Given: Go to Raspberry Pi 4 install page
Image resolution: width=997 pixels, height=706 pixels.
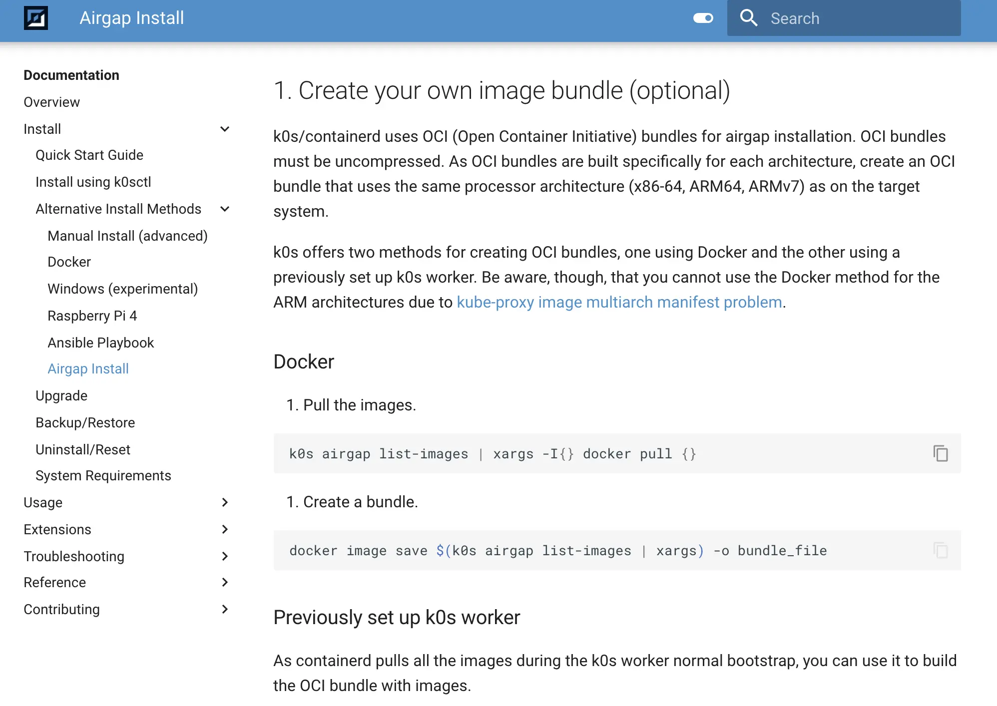Looking at the screenshot, I should click(x=92, y=316).
